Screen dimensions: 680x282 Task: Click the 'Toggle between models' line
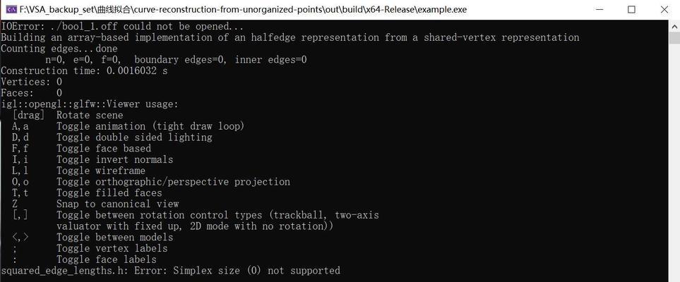(93, 237)
